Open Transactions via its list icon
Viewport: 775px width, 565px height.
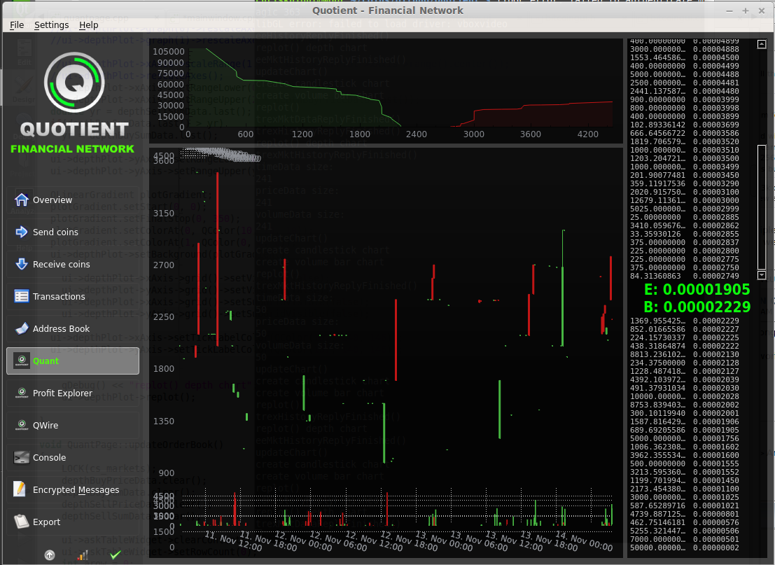click(21, 296)
